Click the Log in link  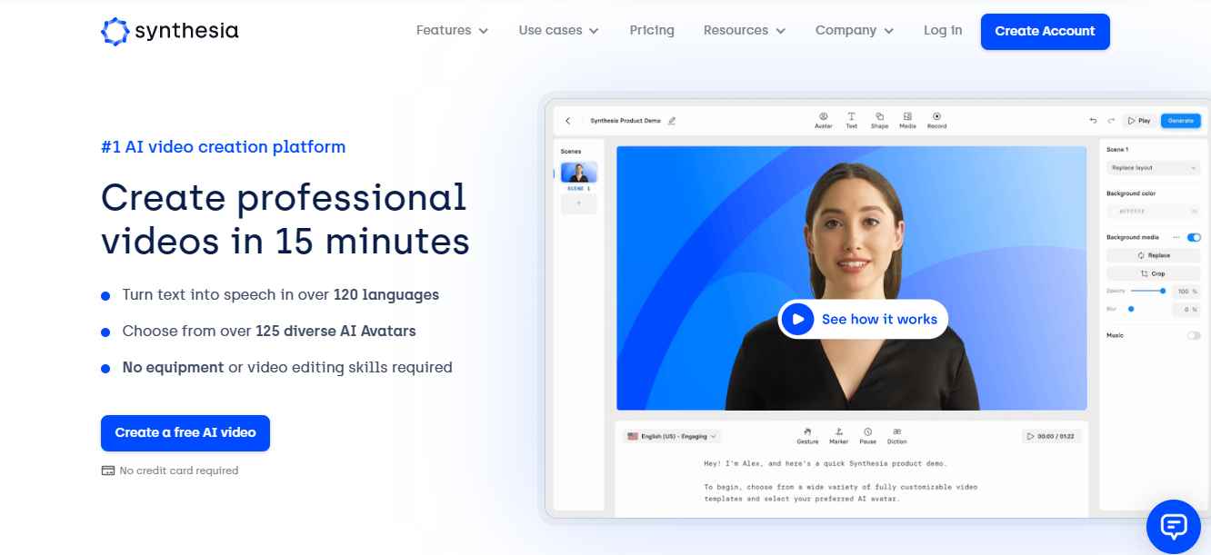pos(943,31)
